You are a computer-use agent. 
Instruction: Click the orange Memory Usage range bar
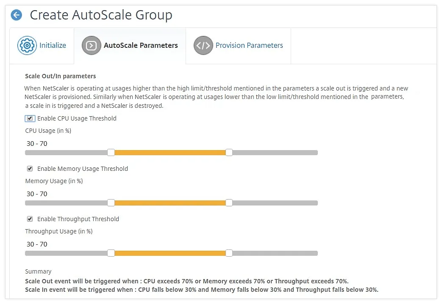pos(170,203)
